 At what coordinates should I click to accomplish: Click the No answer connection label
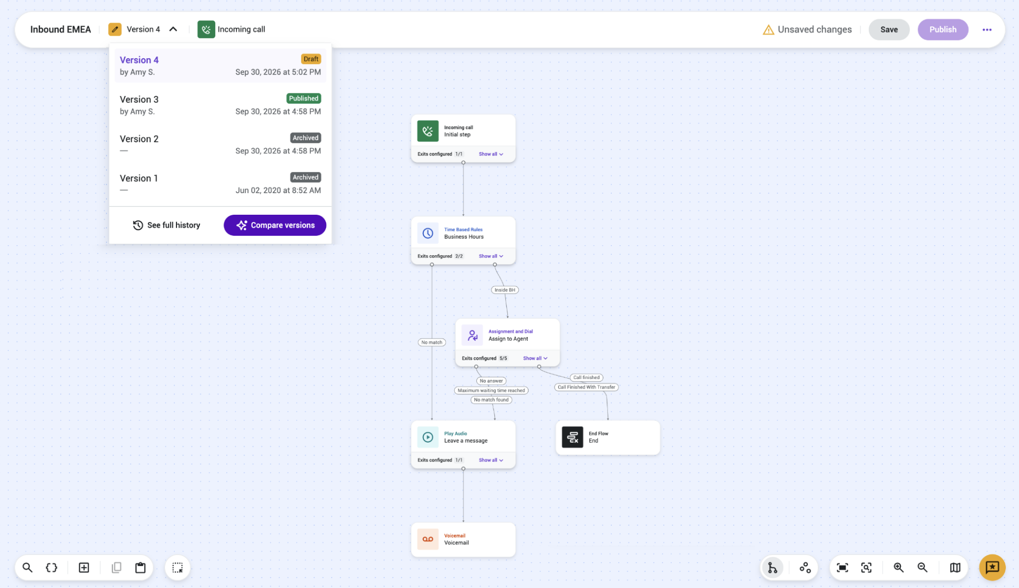491,381
